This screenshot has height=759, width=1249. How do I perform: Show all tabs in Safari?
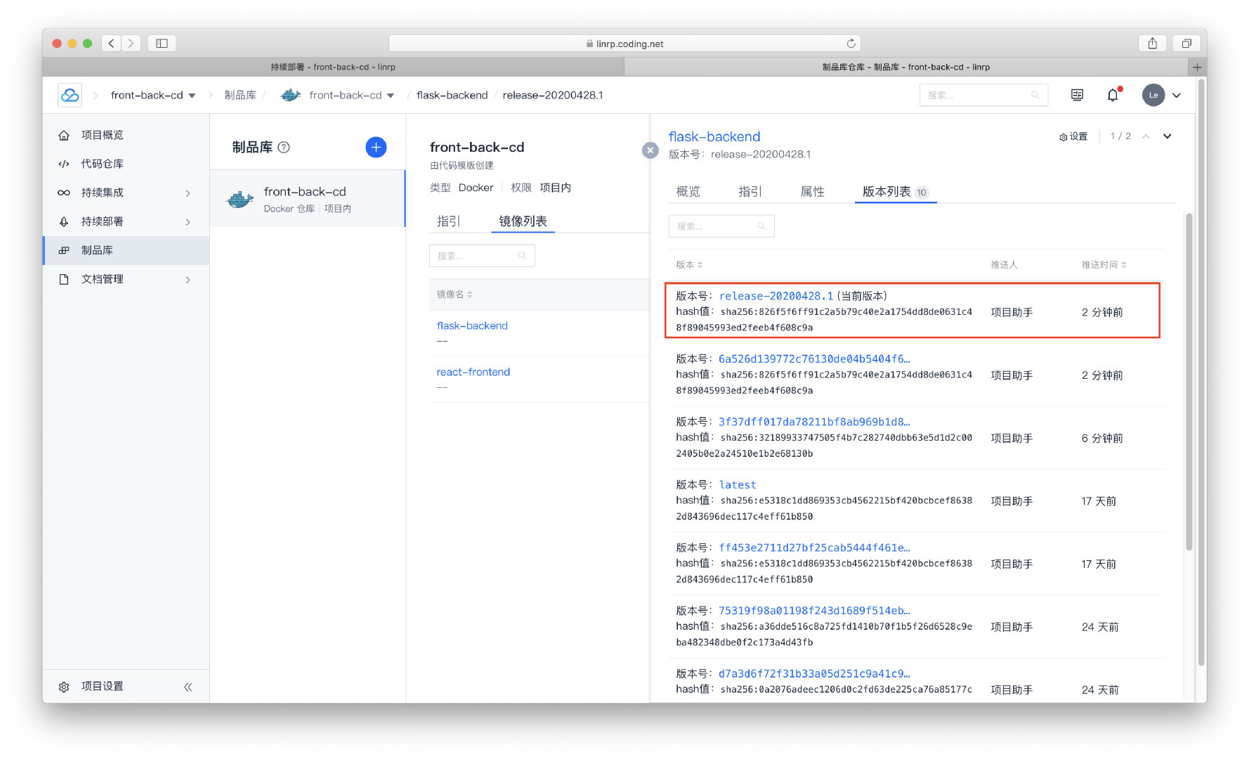(x=1186, y=44)
